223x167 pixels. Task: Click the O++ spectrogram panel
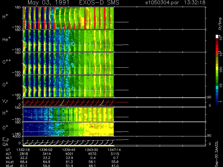click(68, 63)
